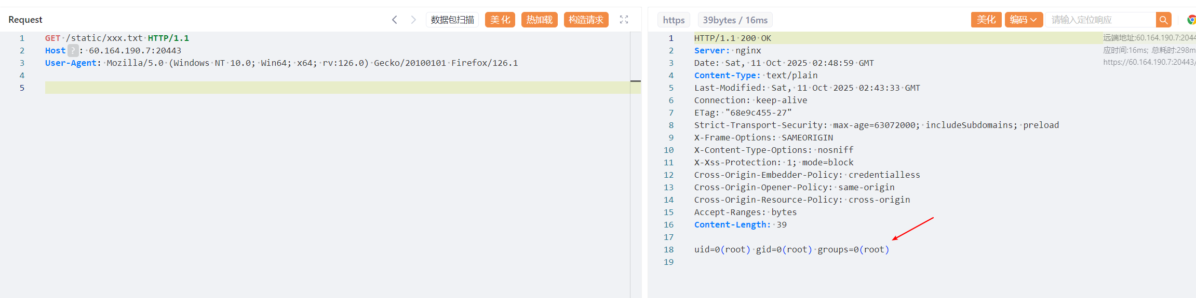The image size is (1196, 298).
Task: Click the 数据包扫描 packet scan button
Action: [x=452, y=20]
